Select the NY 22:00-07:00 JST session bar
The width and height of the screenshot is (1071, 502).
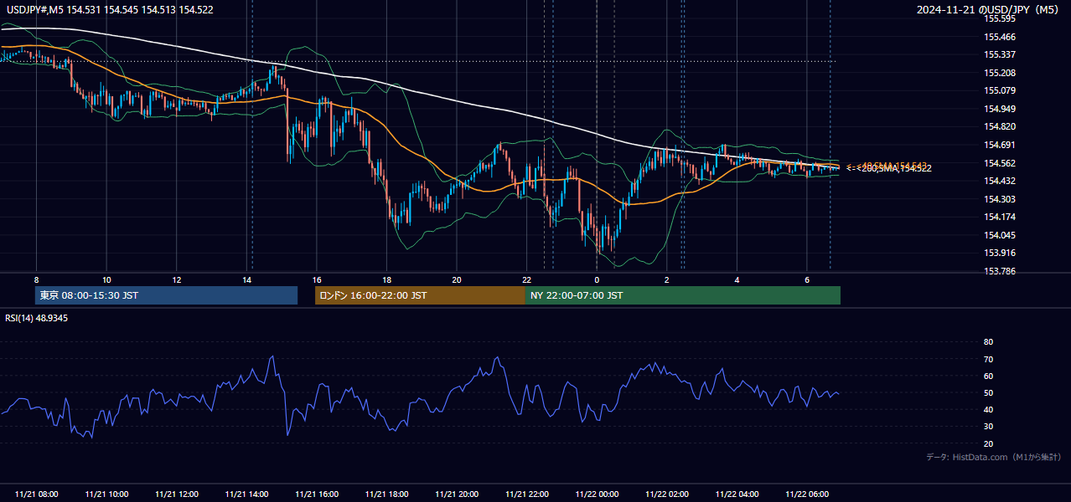click(x=683, y=295)
